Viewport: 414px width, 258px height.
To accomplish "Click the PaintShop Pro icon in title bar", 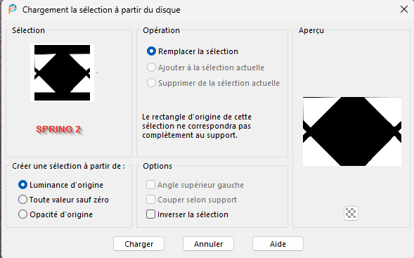I will point(12,10).
